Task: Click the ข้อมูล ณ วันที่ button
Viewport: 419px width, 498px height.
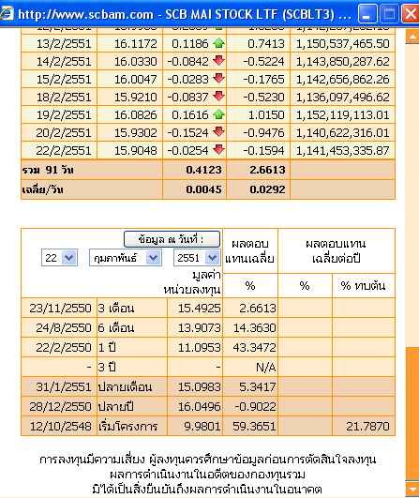Action: [x=172, y=239]
